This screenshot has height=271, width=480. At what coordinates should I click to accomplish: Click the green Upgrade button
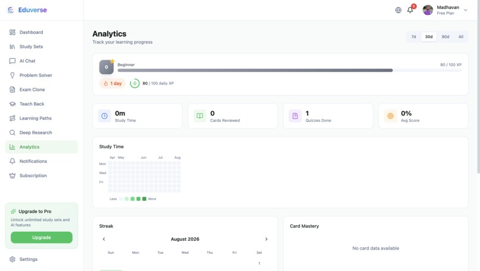point(42,237)
